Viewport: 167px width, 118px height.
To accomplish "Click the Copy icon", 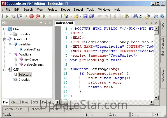I will point(121,16).
